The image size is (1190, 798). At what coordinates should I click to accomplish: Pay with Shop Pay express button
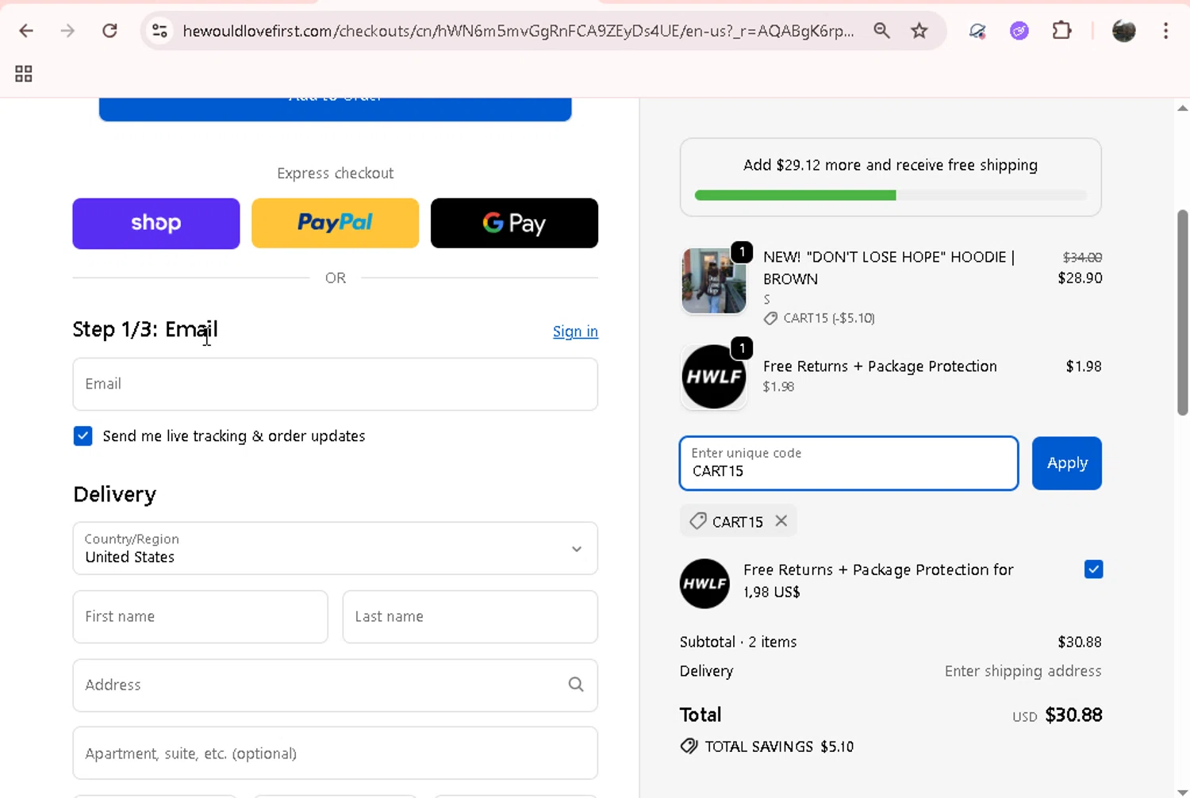pos(156,223)
